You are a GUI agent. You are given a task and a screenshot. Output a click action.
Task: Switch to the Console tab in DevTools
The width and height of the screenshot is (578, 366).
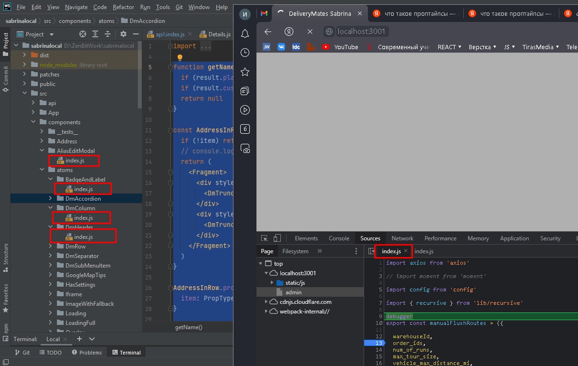coord(339,238)
